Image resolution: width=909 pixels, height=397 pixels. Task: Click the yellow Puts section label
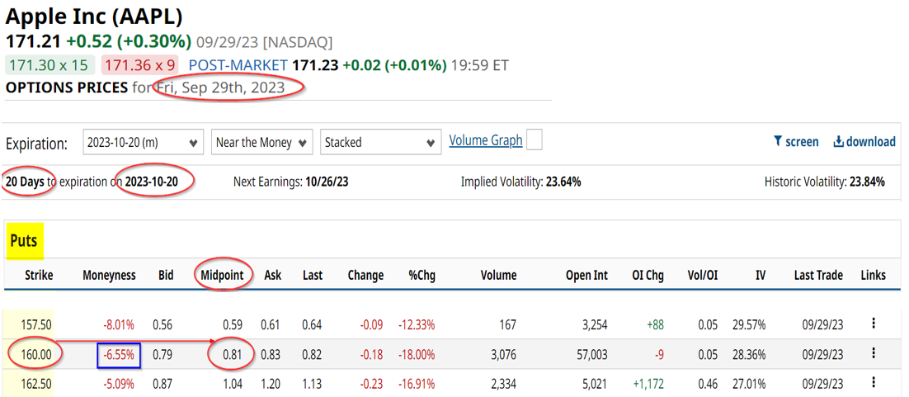click(25, 241)
